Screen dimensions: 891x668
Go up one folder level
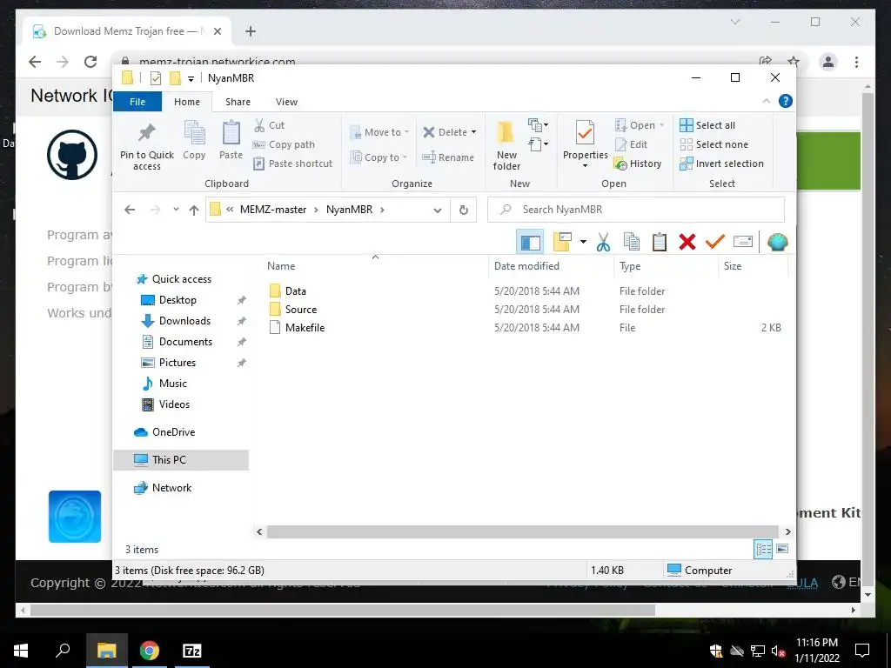tap(194, 210)
